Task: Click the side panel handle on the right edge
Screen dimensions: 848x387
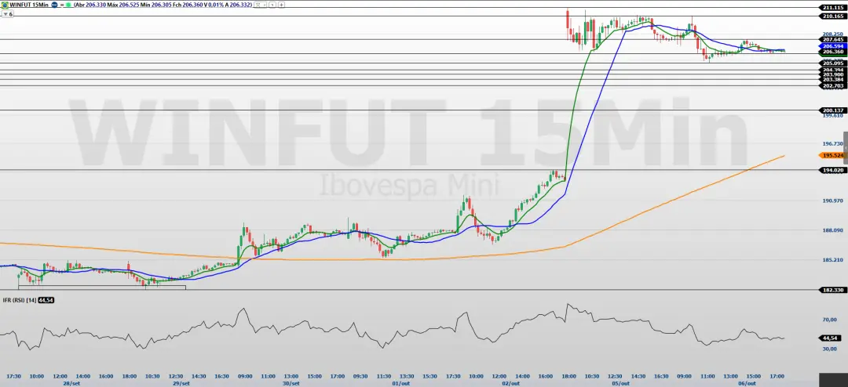Action: click(846, 147)
